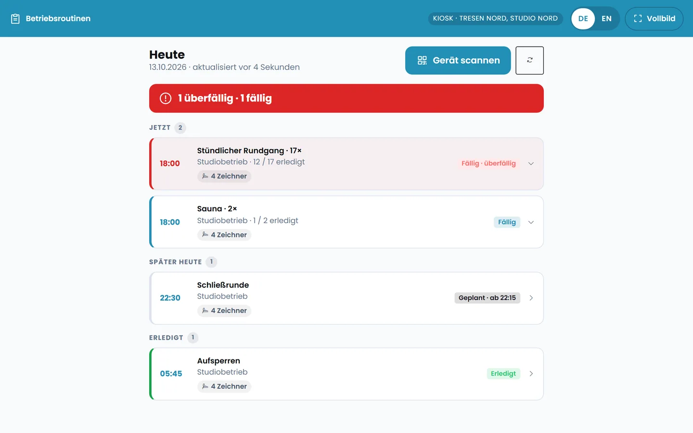
Task: Click the red overdue alert warning icon
Action: (x=166, y=98)
